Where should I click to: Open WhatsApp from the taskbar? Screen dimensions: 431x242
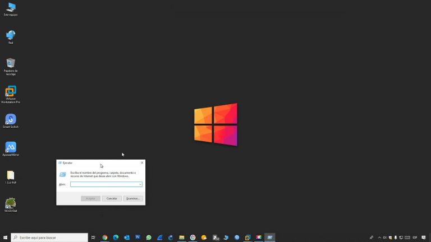point(149,238)
